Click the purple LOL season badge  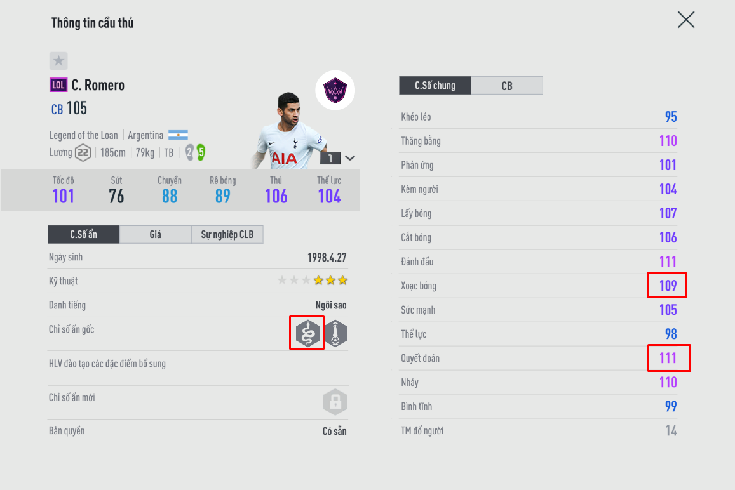click(58, 85)
